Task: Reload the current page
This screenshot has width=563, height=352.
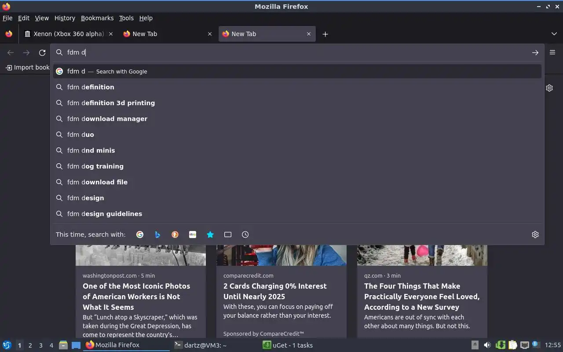Action: 42,53
